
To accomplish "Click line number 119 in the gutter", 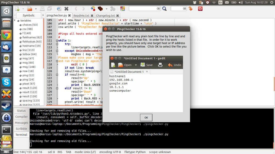I will coord(50,68).
